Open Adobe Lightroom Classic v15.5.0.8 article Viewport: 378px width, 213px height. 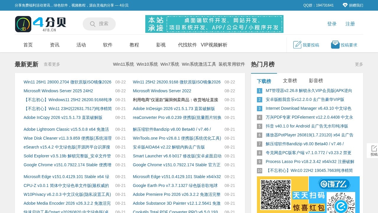tap(66, 129)
